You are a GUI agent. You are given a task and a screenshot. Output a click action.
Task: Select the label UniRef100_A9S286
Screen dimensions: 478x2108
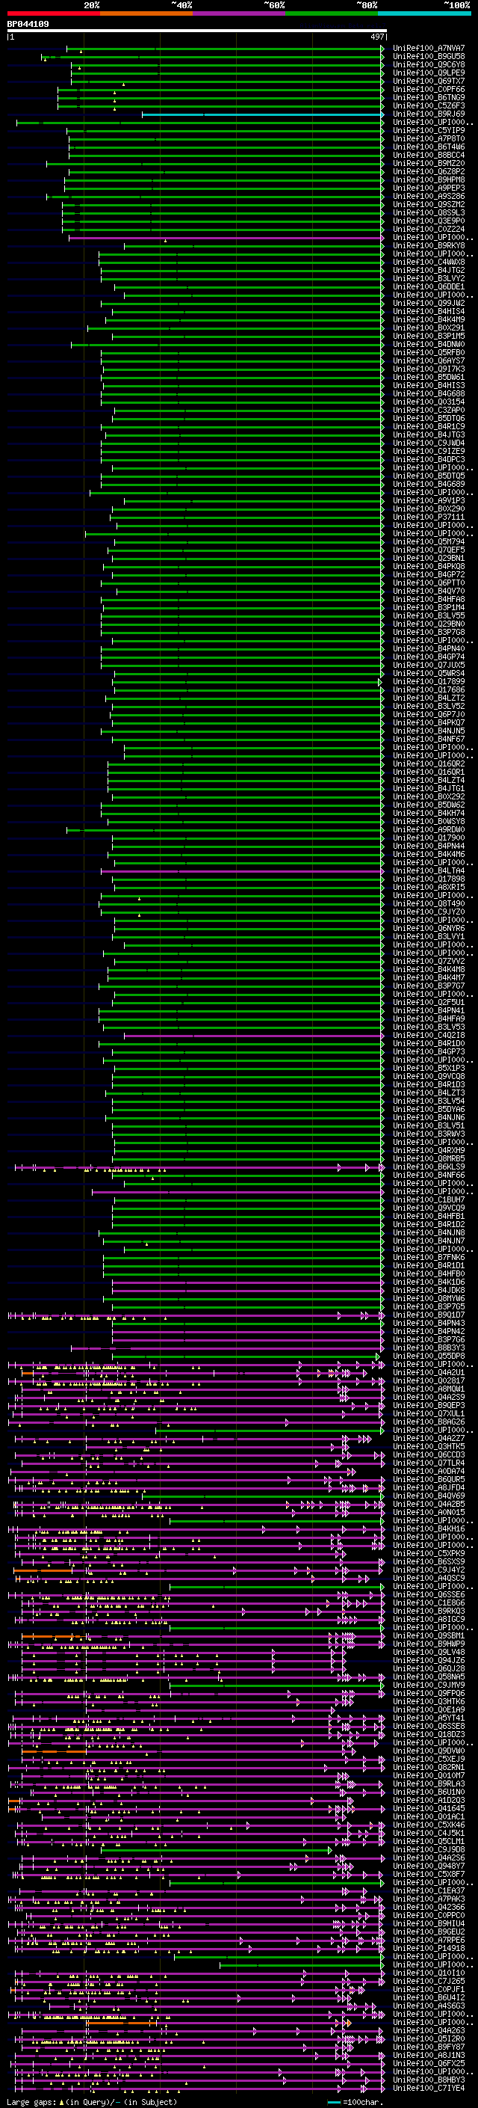coord(429,197)
